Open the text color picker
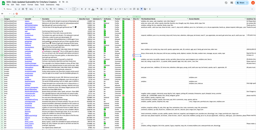Image resolution: width=256 pixels, height=130 pixels. pyautogui.click(x=93, y=9)
